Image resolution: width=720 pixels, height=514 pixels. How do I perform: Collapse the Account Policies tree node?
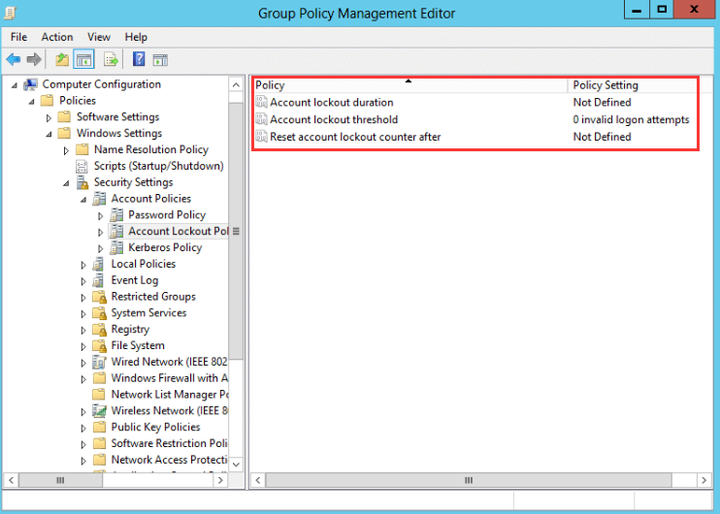tap(83, 199)
